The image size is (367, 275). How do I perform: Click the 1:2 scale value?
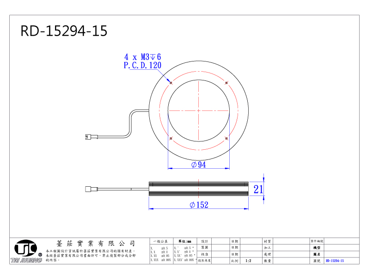tap(248, 261)
